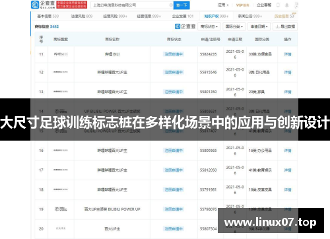Switch to the 新闻公告 999+ tab

click(250, 16)
